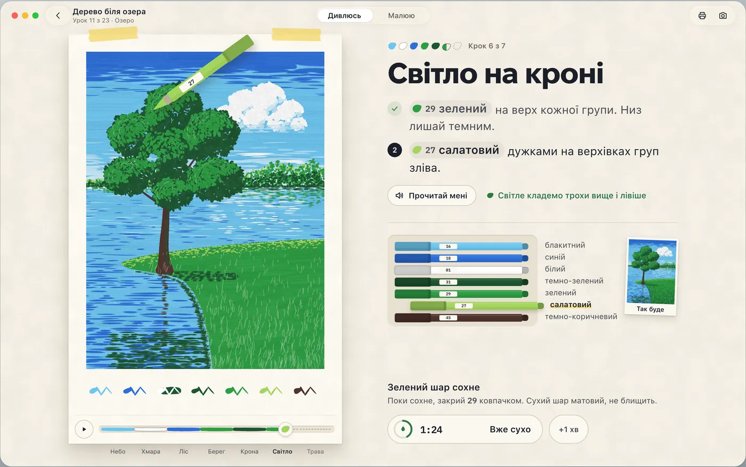746x467 pixels.
Task: Jump to the Небо timeline step
Action: pos(118,452)
